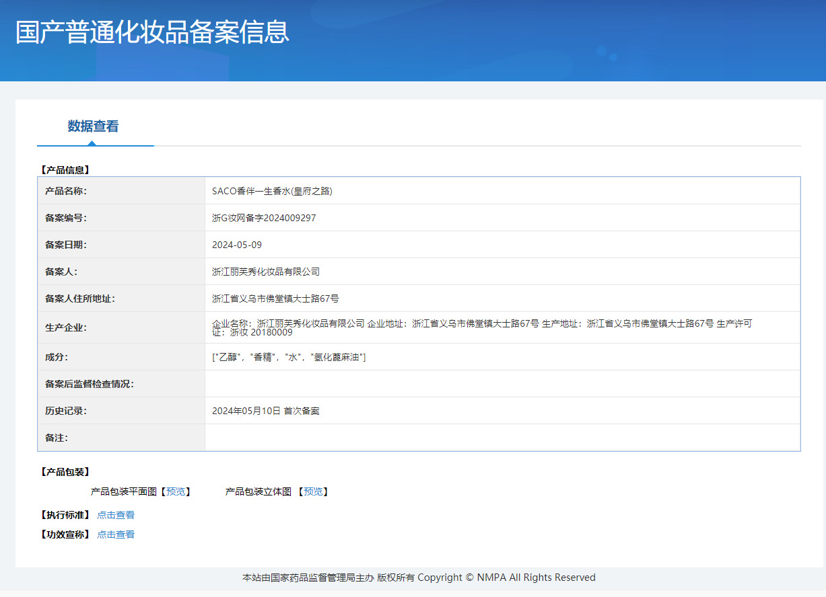Screen dimensions: 826x597
Task: Click the filing date 2024-05-09
Action: (x=237, y=245)
